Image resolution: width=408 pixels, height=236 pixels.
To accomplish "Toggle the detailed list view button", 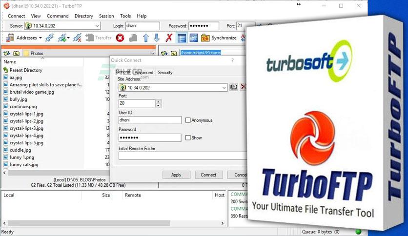I will (182, 38).
